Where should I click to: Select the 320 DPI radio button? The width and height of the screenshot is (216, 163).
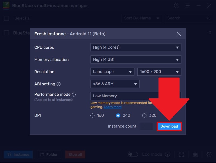click(x=144, y=115)
